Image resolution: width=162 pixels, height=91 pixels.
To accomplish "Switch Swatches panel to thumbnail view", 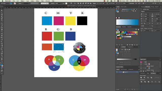I will (138, 30).
